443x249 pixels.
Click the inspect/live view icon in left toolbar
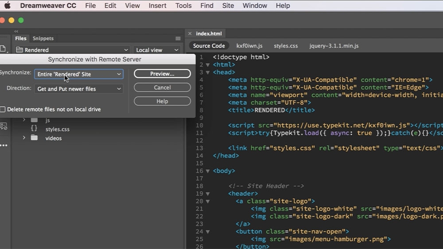coord(4,126)
